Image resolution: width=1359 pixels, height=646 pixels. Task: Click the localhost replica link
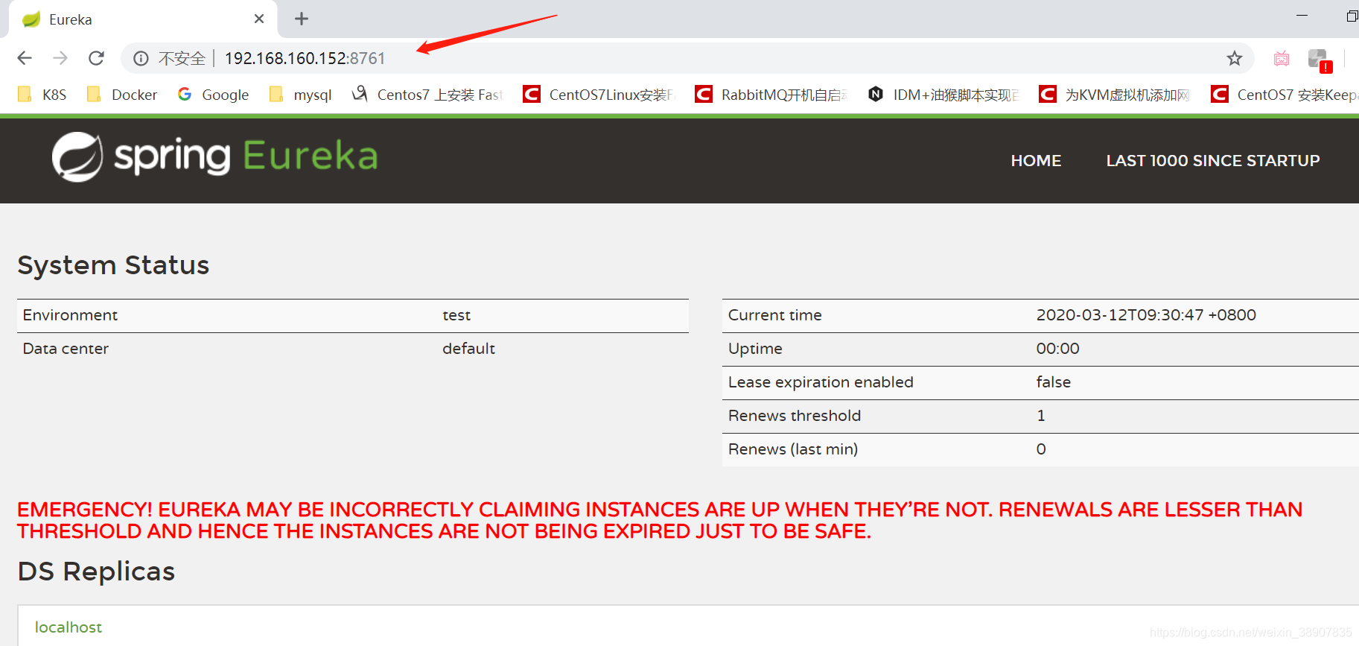[69, 627]
